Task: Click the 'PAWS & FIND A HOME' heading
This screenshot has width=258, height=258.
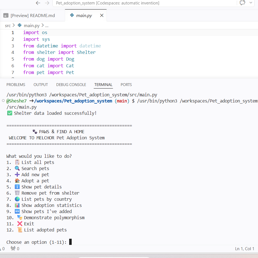Action: (62, 132)
